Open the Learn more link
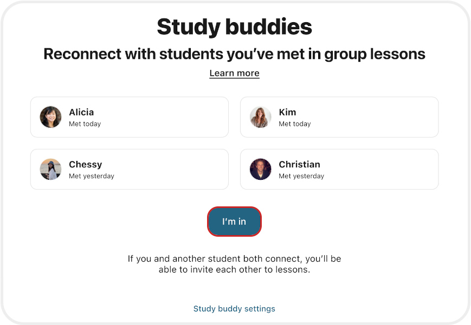This screenshot has height=325, width=471. pyautogui.click(x=234, y=73)
